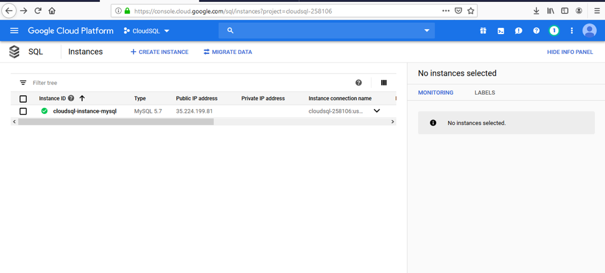Open column display options
605x273 pixels.
(383, 83)
